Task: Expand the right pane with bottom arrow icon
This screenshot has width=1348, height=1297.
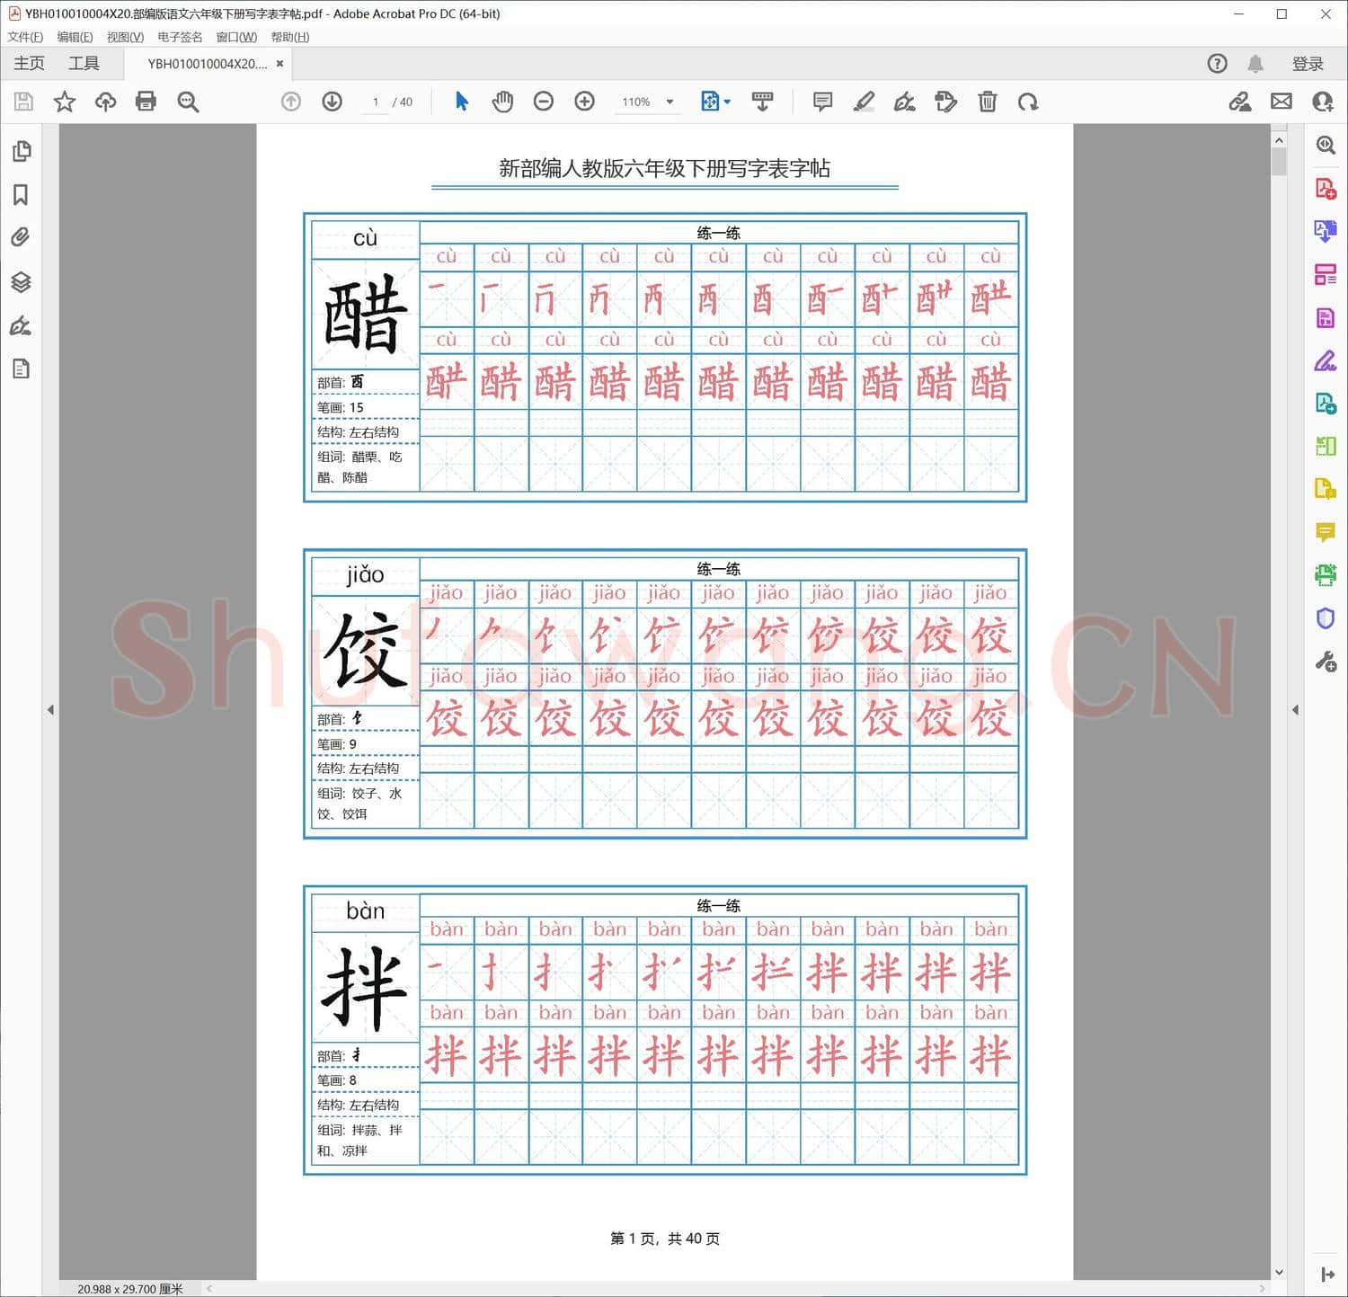Action: click(1327, 1275)
